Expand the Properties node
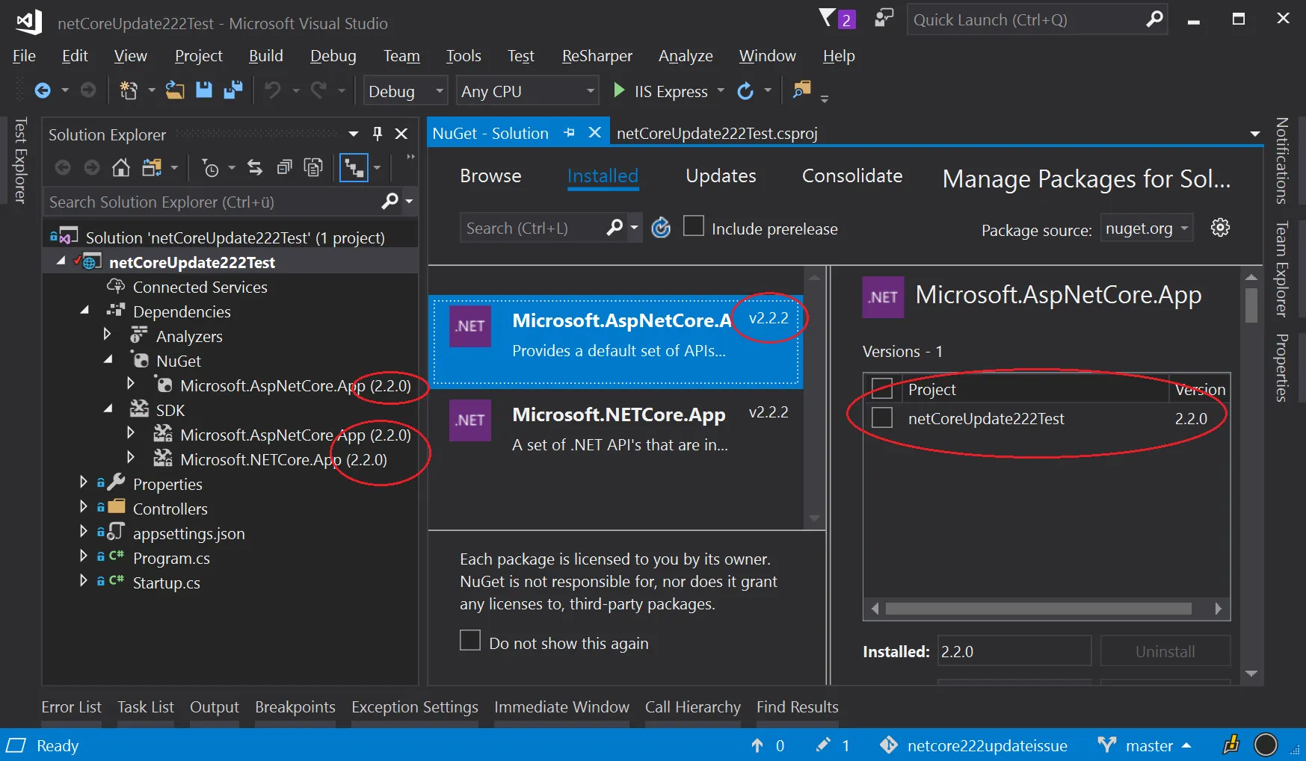The width and height of the screenshot is (1306, 761). [83, 483]
